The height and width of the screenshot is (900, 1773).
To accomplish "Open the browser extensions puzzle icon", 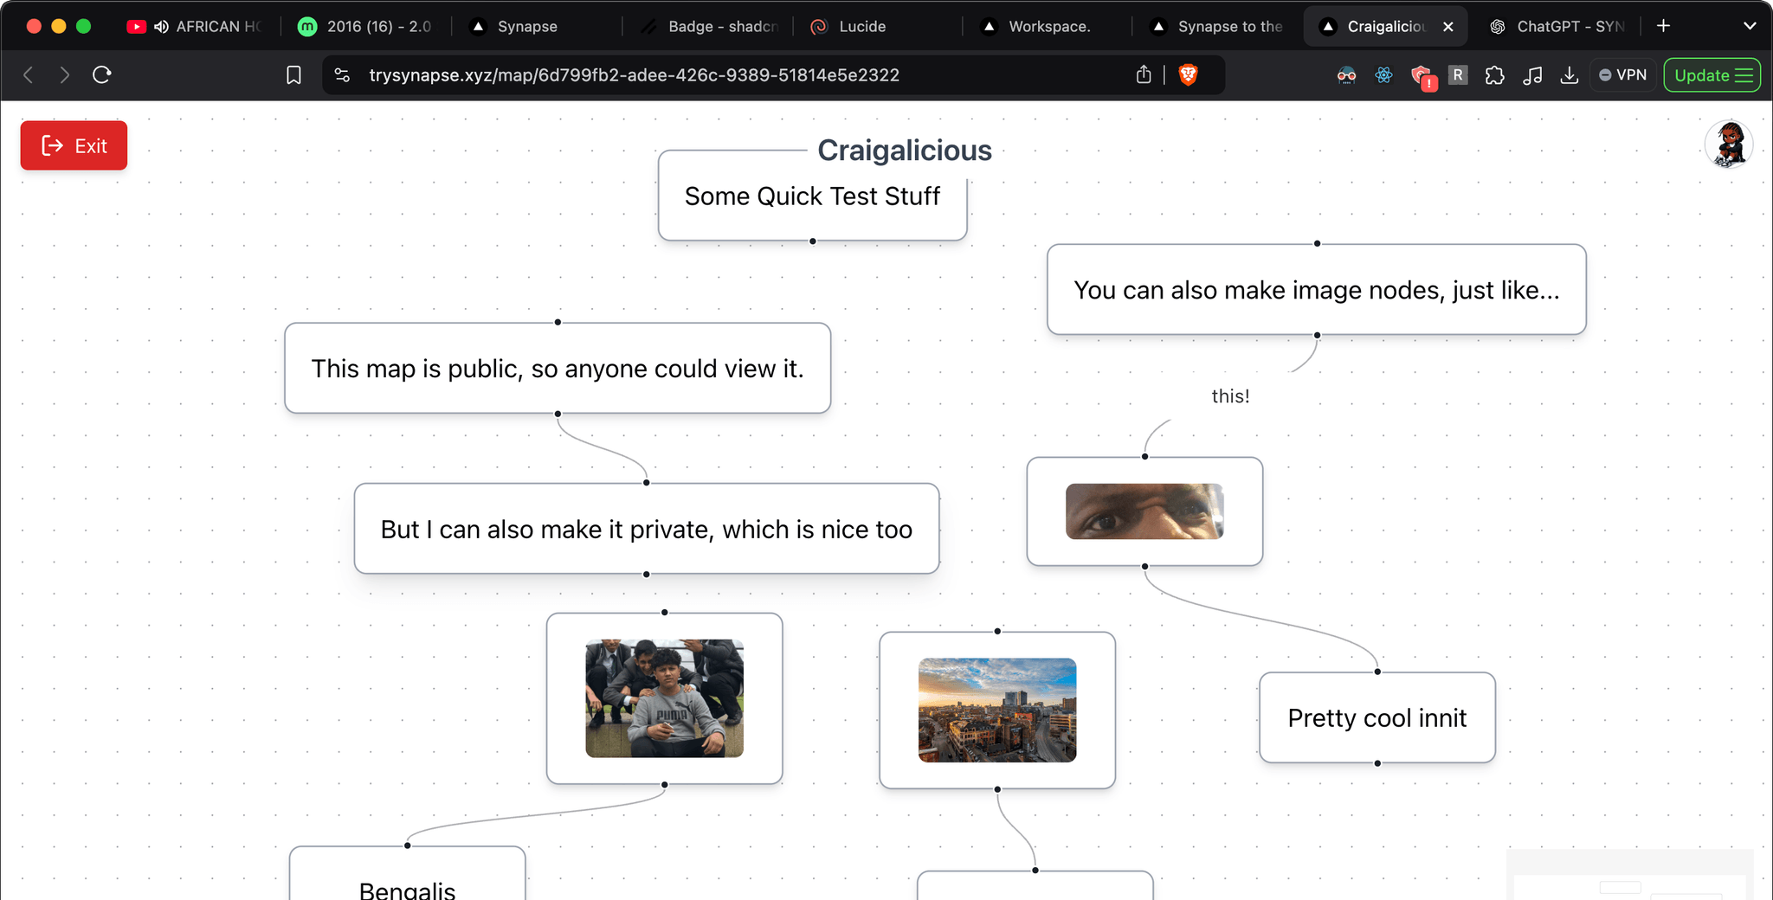I will tap(1495, 75).
